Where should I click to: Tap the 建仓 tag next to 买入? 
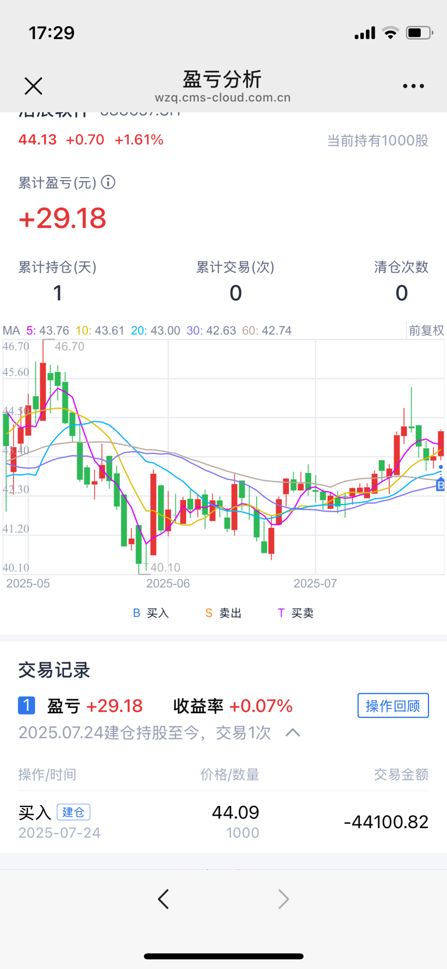tap(73, 812)
